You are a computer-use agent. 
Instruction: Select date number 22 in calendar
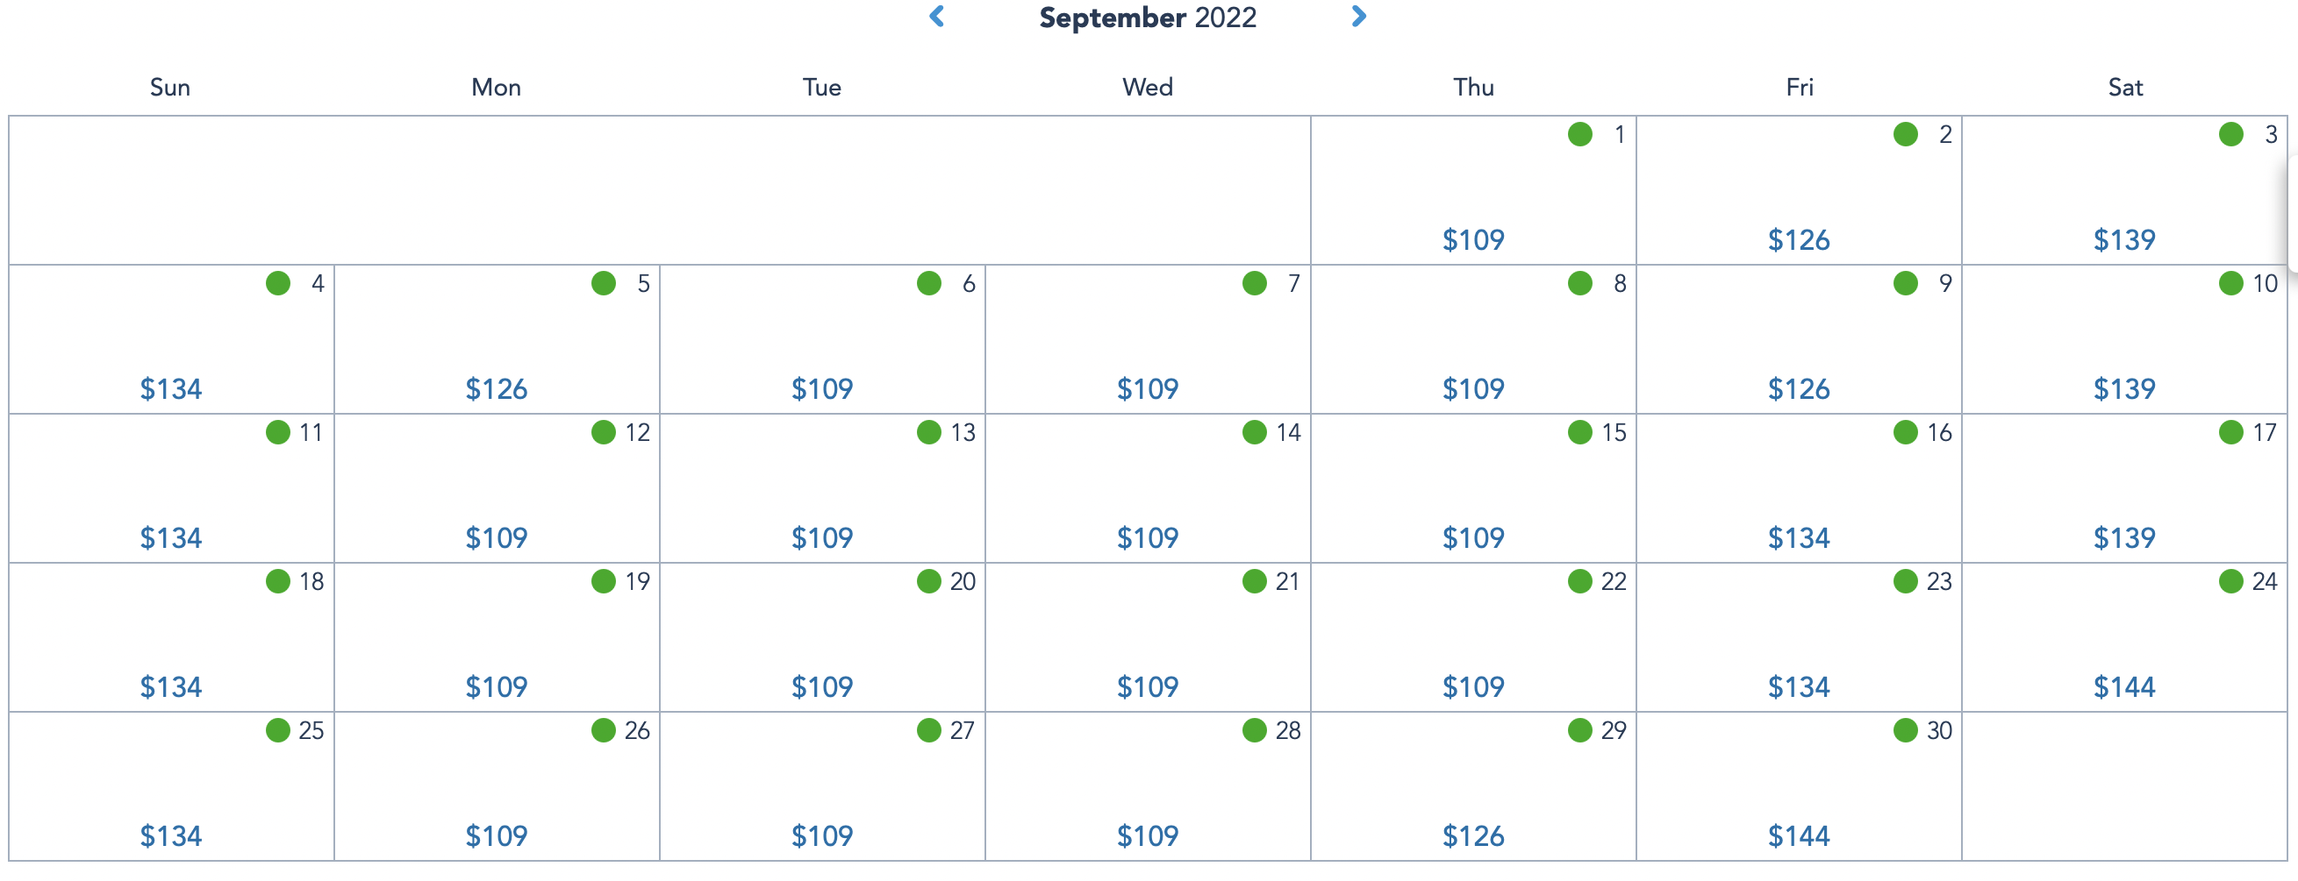(x=1613, y=581)
